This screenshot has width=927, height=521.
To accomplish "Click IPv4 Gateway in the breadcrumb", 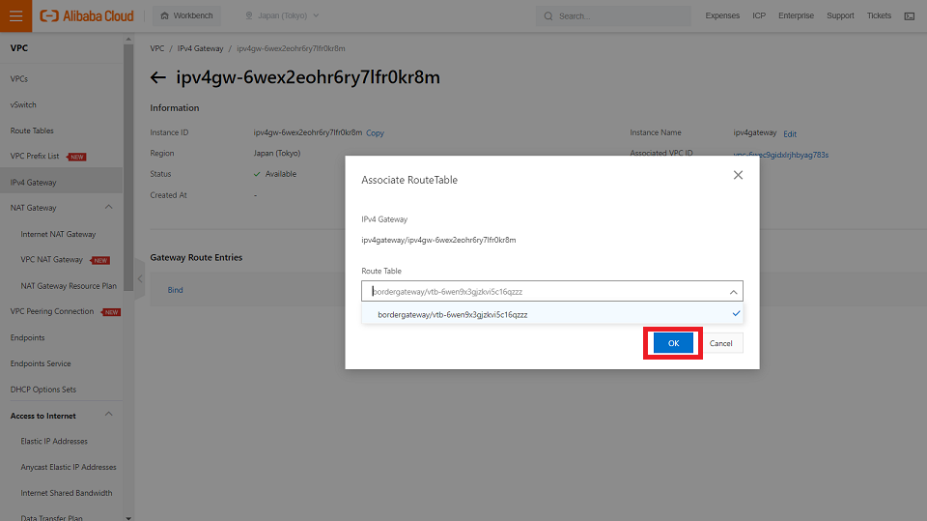I will [x=200, y=48].
